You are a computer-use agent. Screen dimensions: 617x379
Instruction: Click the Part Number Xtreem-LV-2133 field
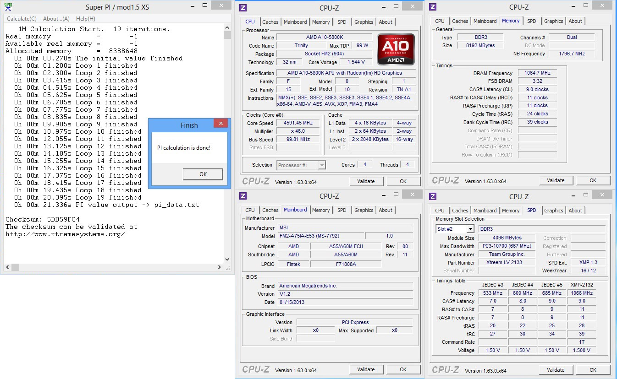coord(507,263)
